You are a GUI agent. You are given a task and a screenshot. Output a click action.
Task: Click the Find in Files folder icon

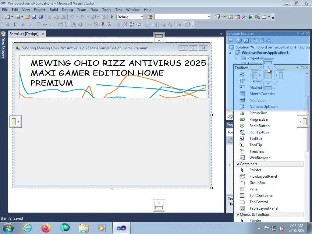(150, 17)
